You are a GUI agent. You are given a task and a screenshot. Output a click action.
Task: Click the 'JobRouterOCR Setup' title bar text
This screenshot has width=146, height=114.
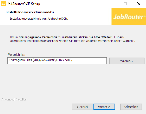(24, 4)
